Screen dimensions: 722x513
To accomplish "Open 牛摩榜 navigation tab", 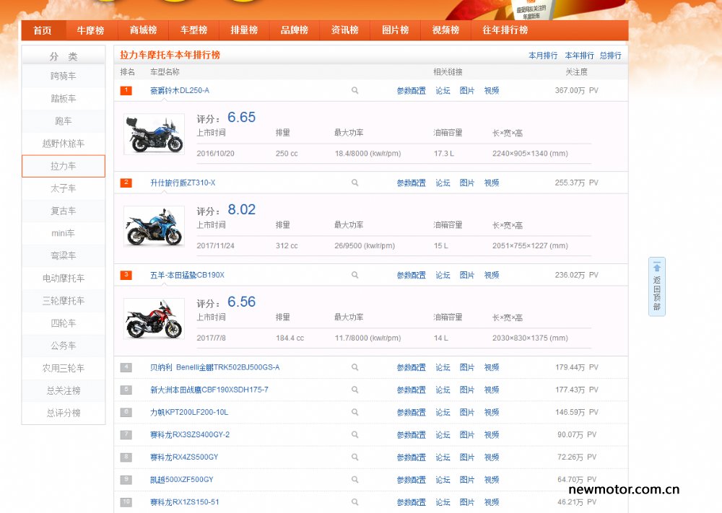I will pyautogui.click(x=90, y=30).
